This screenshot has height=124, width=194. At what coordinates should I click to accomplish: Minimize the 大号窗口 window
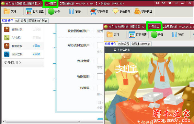(182, 3)
